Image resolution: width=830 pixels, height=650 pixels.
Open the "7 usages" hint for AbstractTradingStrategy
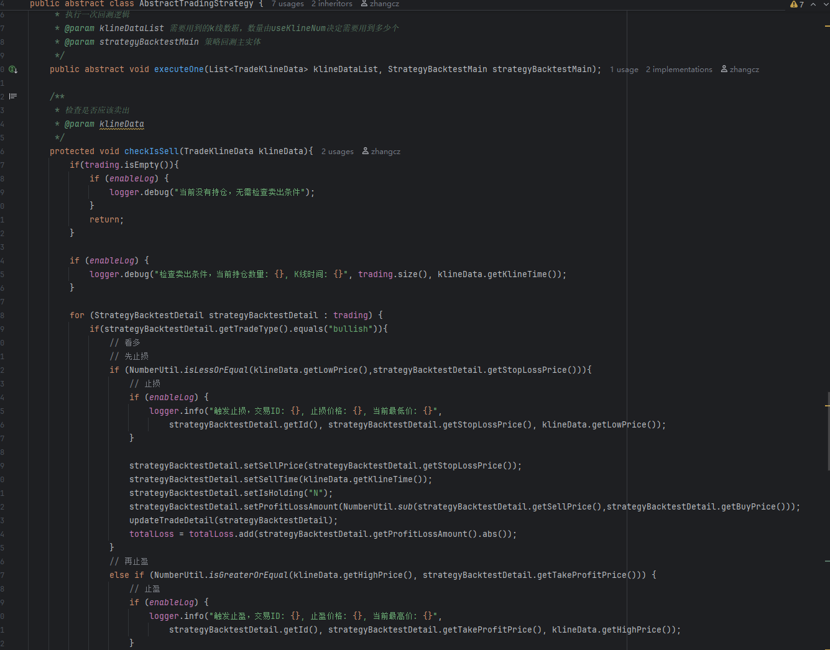tap(287, 4)
